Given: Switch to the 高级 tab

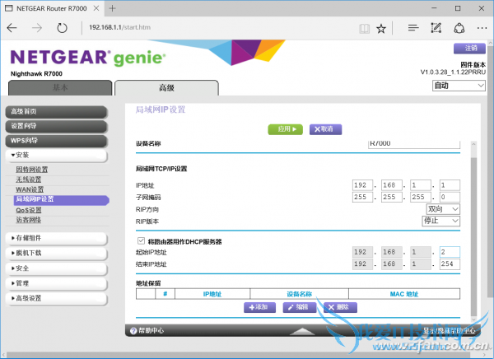Looking at the screenshot, I should pyautogui.click(x=166, y=87).
